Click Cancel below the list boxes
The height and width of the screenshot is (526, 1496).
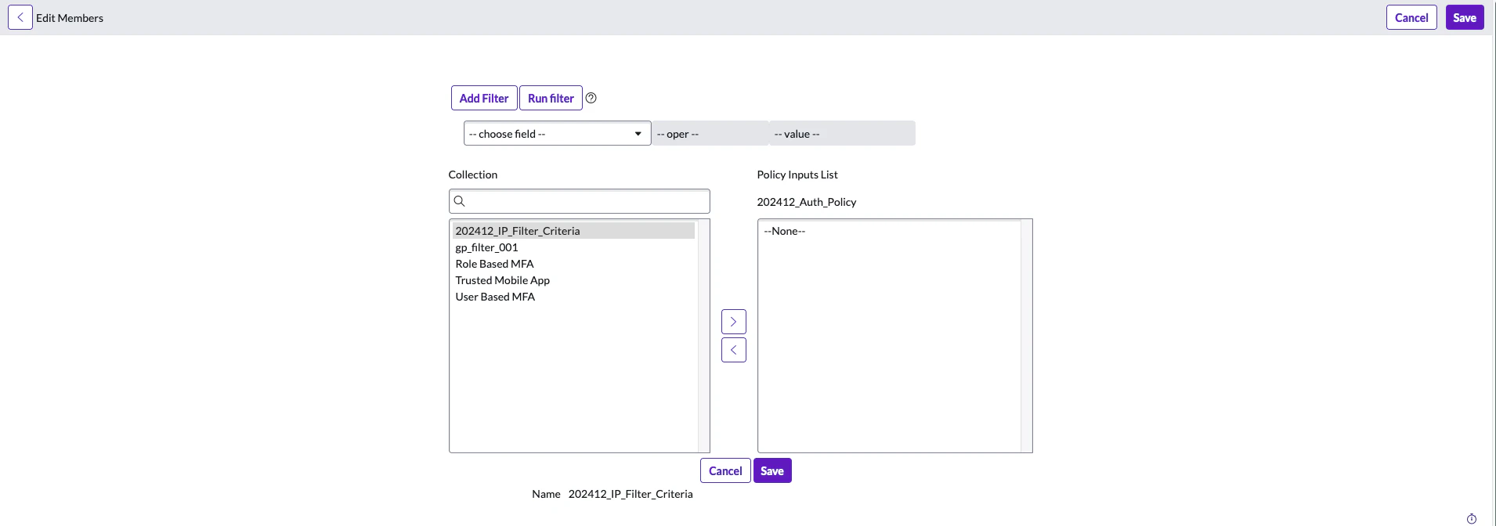[x=725, y=470]
